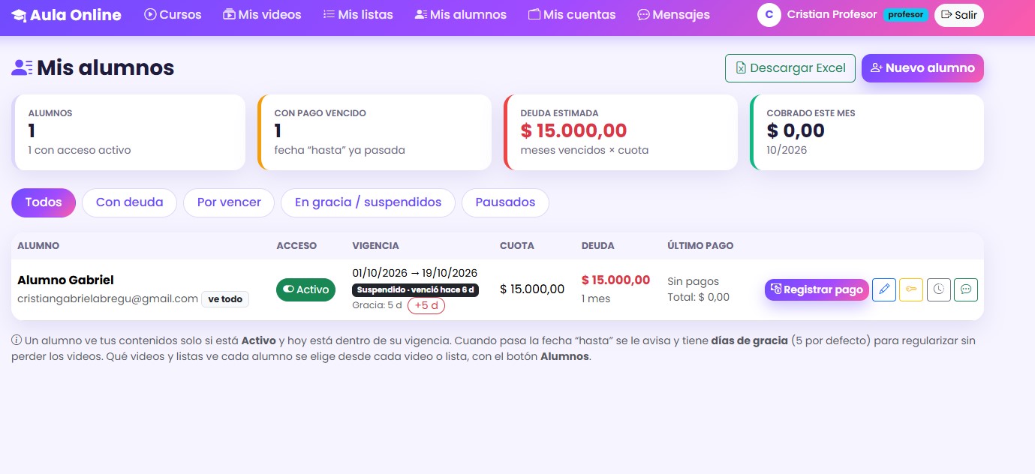Image resolution: width=1035 pixels, height=474 pixels.
Task: Click 'Cristian Profesor' username
Action: 832,15
